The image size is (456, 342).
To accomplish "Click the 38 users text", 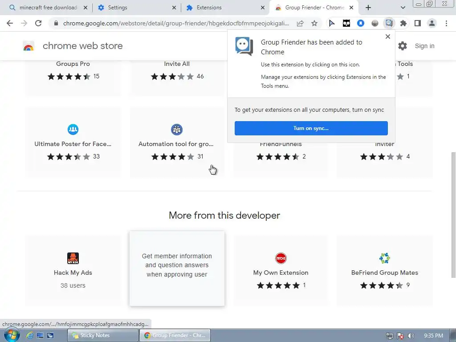I will (73, 285).
